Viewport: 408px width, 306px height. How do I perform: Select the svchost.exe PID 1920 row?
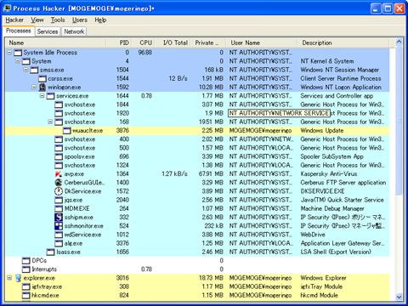[197, 113]
